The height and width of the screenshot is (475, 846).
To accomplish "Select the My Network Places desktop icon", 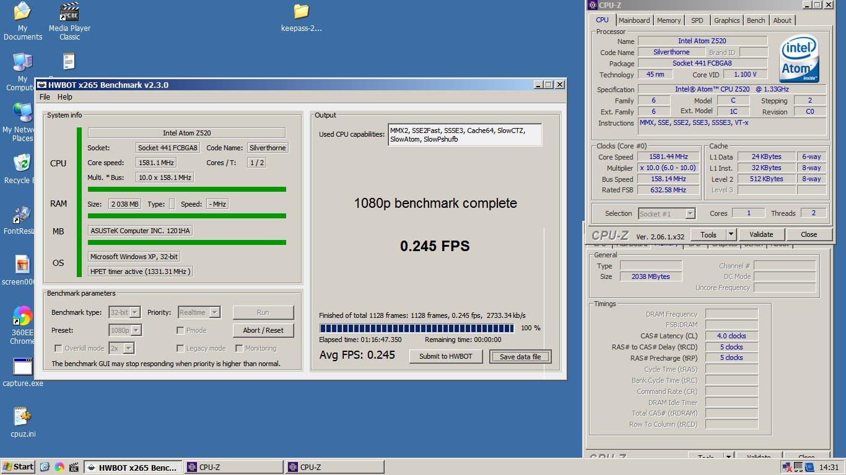I will pos(22,122).
